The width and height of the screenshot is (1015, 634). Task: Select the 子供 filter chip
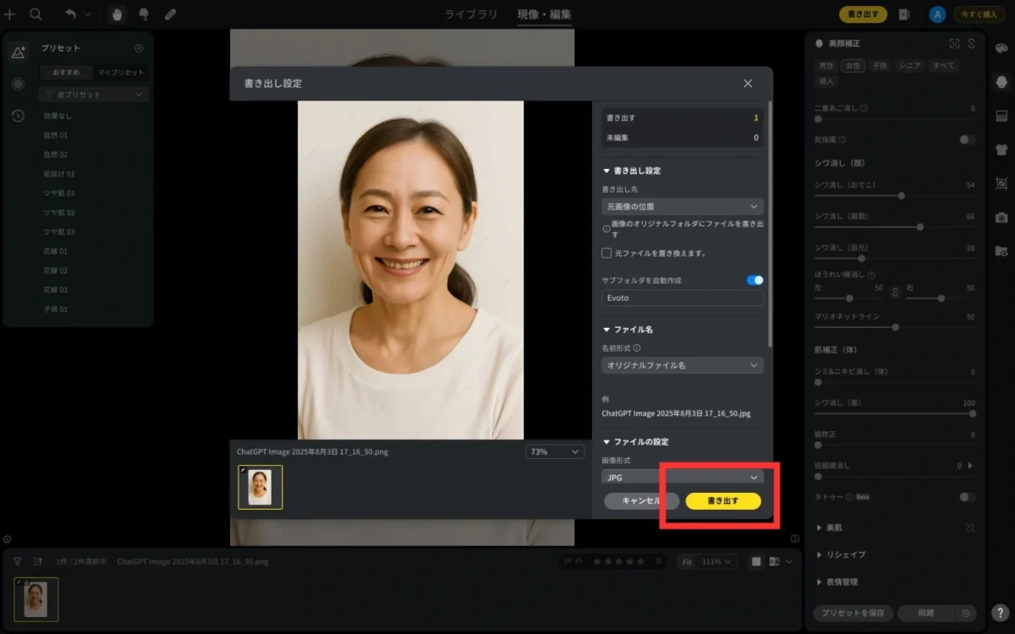pyautogui.click(x=880, y=66)
